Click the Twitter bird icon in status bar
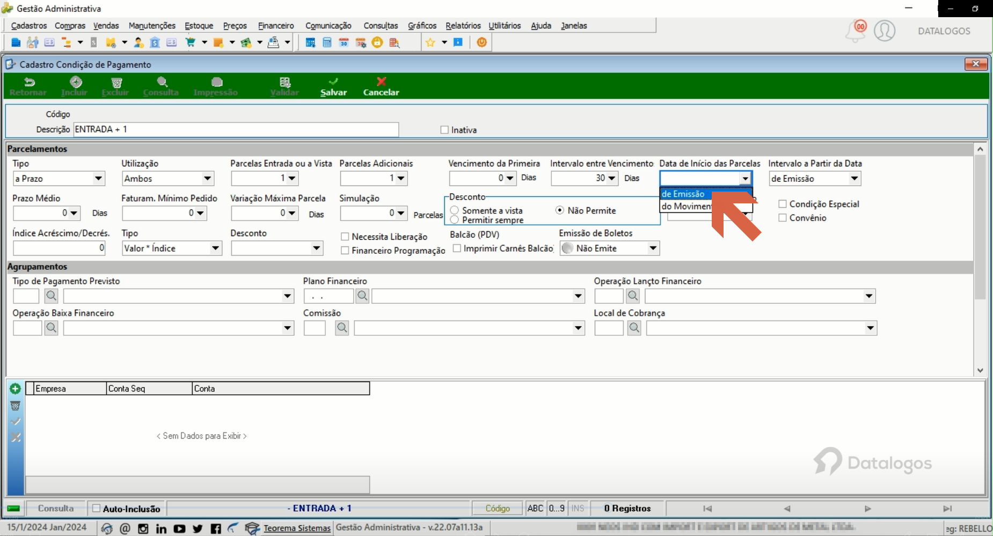 pyautogui.click(x=198, y=528)
